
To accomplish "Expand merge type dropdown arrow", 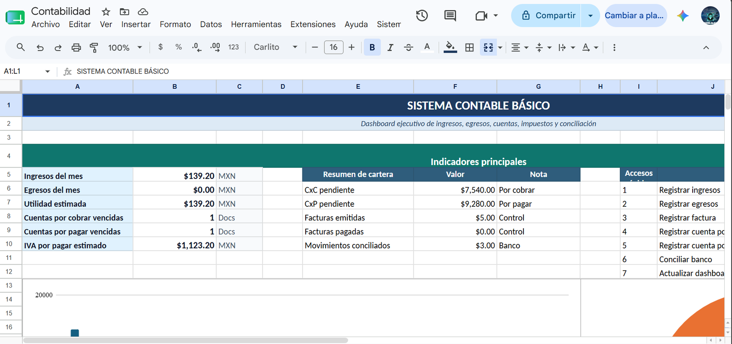I will coord(500,48).
